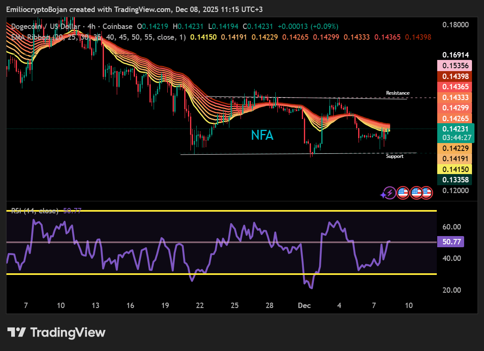The image size is (484, 351).
Task: Click the Resistance line label
Action: point(397,93)
